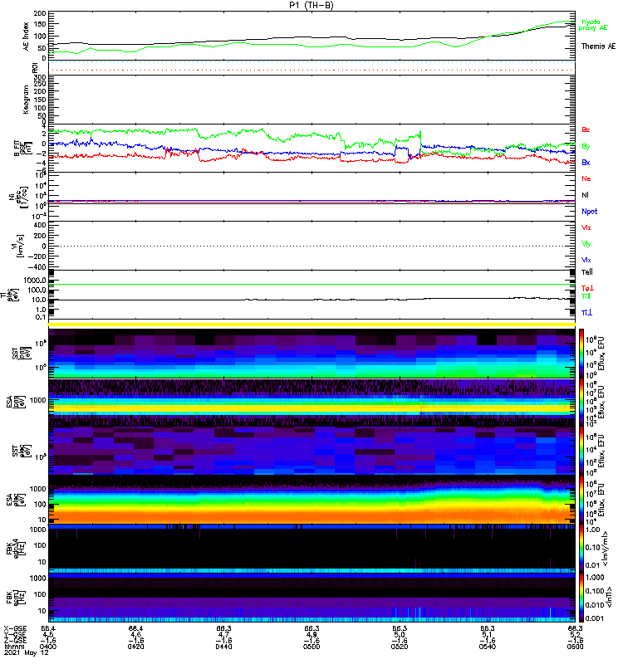This screenshot has height=664, width=623.
Task: Click the red "Te⊥" legend label
Action: pyautogui.click(x=587, y=288)
